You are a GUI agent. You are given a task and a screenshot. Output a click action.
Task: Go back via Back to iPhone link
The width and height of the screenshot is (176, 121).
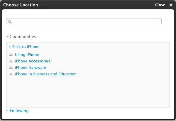26,47
